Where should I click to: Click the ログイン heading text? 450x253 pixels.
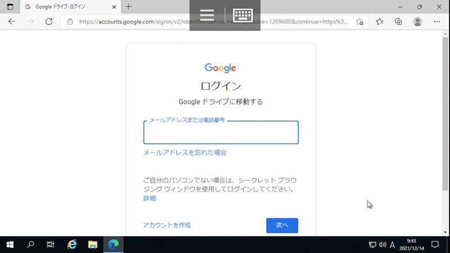(220, 86)
